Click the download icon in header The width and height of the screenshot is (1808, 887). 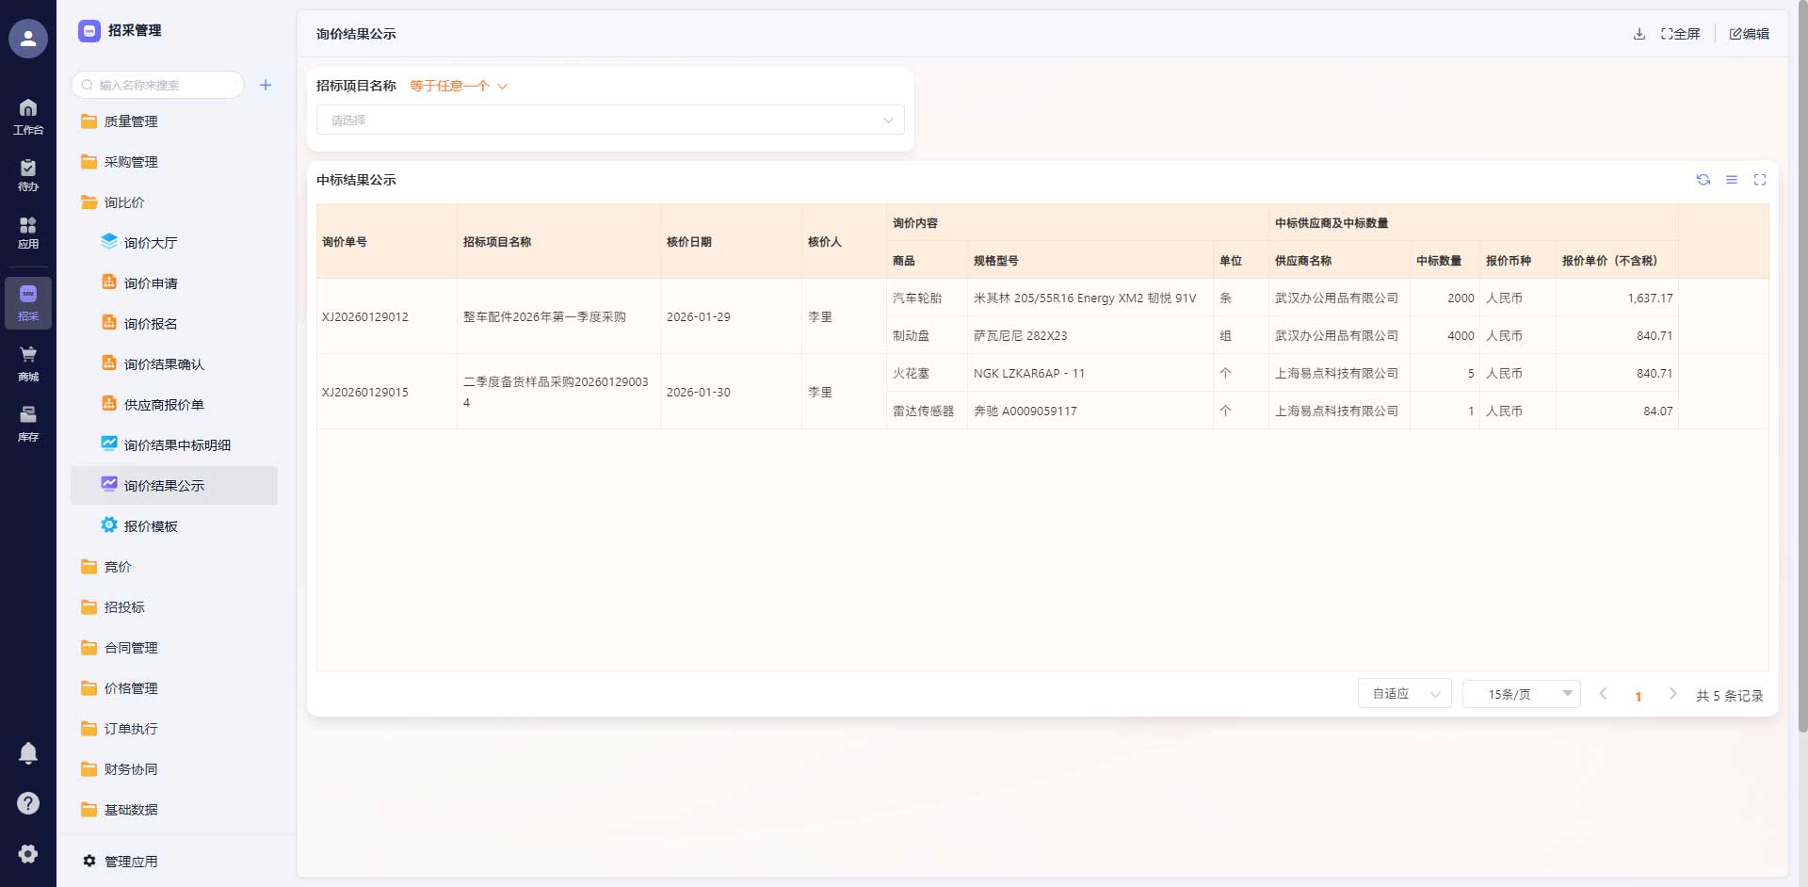click(x=1639, y=34)
